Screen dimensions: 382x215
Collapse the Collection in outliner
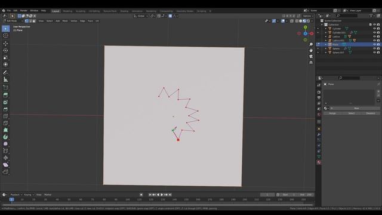pos(322,24)
